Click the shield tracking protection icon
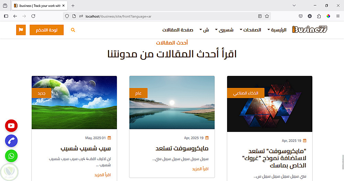Viewport: 344px width, 181px height. [67, 16]
